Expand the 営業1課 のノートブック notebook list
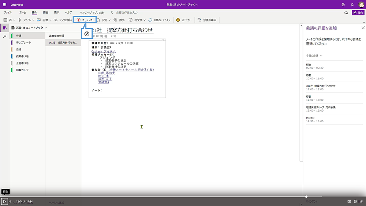Image resolution: width=366 pixels, height=206 pixels. [29, 28]
